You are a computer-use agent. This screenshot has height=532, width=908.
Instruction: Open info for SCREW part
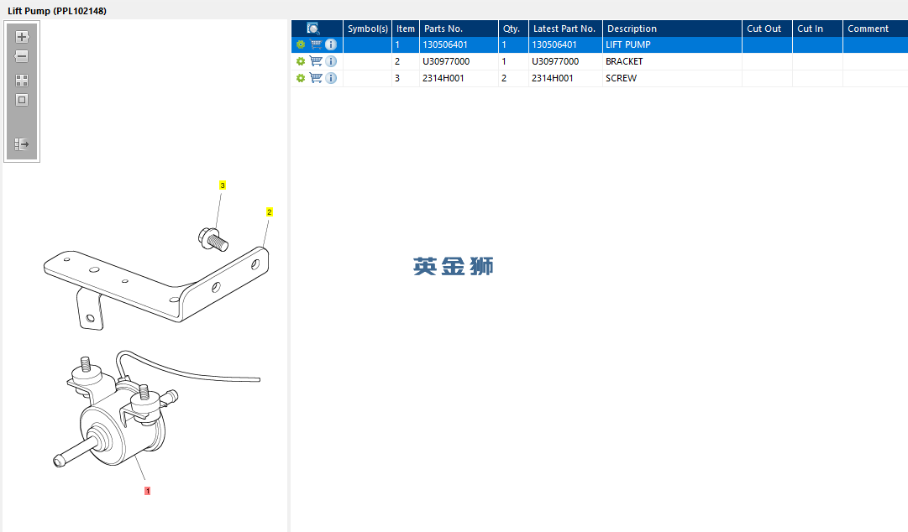pos(331,78)
